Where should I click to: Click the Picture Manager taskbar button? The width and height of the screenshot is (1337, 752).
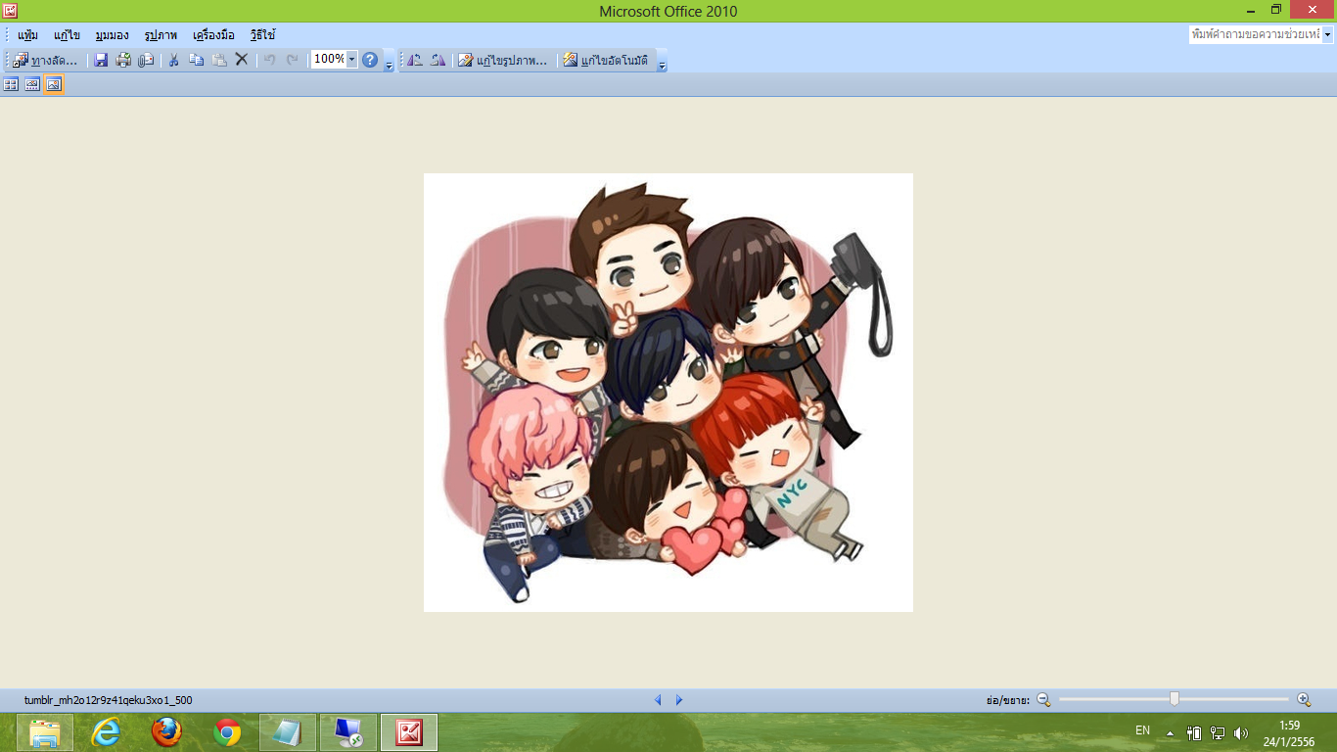point(409,732)
